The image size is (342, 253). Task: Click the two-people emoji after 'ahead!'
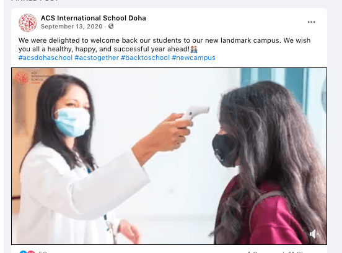[x=194, y=49]
